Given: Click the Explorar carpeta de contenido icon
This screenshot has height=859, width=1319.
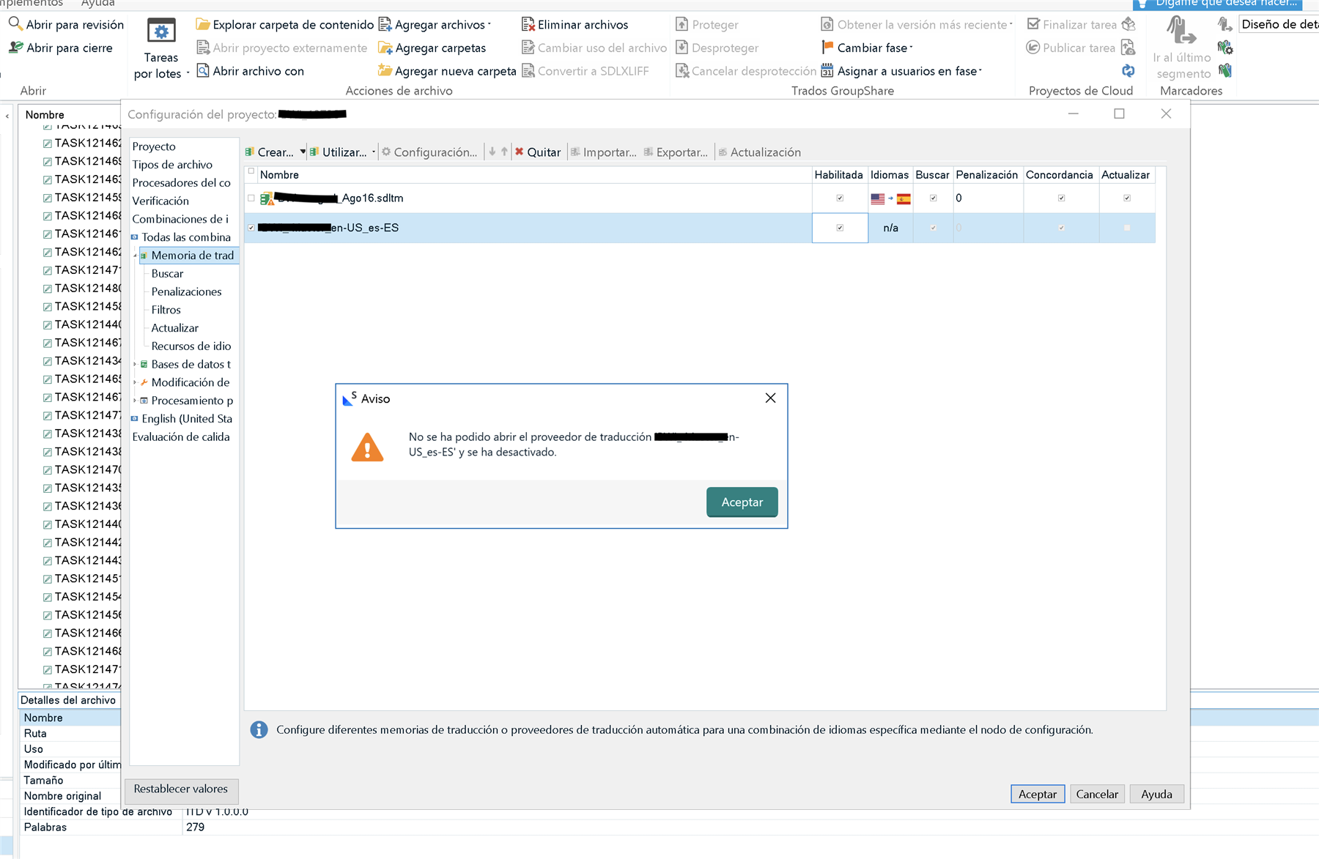Looking at the screenshot, I should [x=203, y=25].
